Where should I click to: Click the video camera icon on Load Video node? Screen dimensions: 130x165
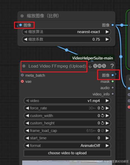click(90, 66)
